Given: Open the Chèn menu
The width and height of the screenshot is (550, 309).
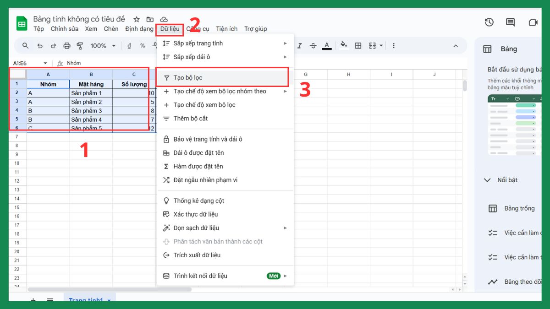Looking at the screenshot, I should pyautogui.click(x=111, y=29).
